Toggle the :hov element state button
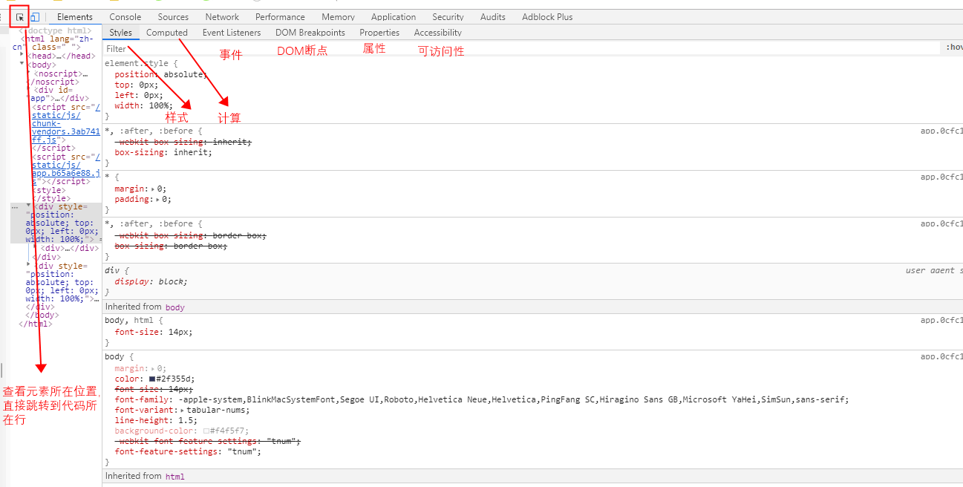 coord(954,48)
